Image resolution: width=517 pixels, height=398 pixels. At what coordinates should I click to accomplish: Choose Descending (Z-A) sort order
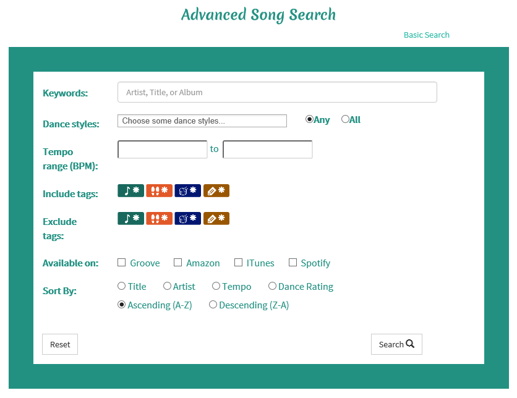(213, 305)
